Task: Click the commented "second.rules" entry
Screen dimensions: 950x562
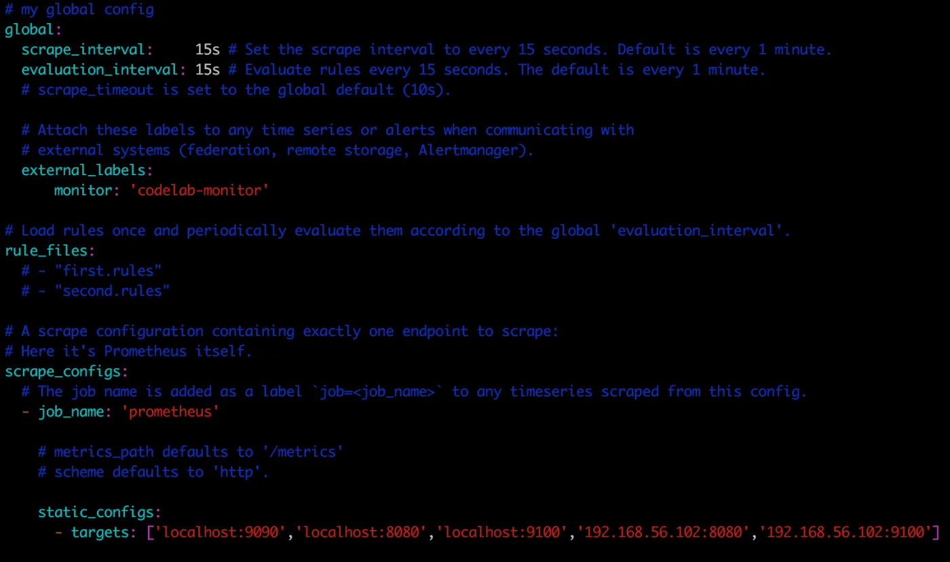Action: tap(96, 291)
